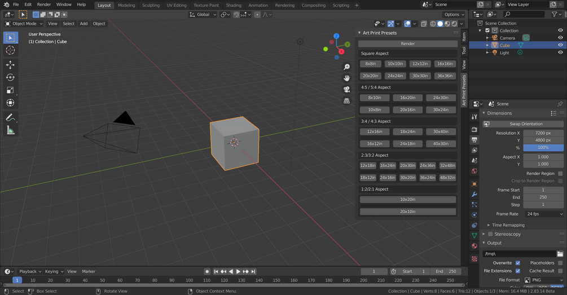Hide the Cube in outliner
Screen dimensions: 567x295
[x=560, y=45]
